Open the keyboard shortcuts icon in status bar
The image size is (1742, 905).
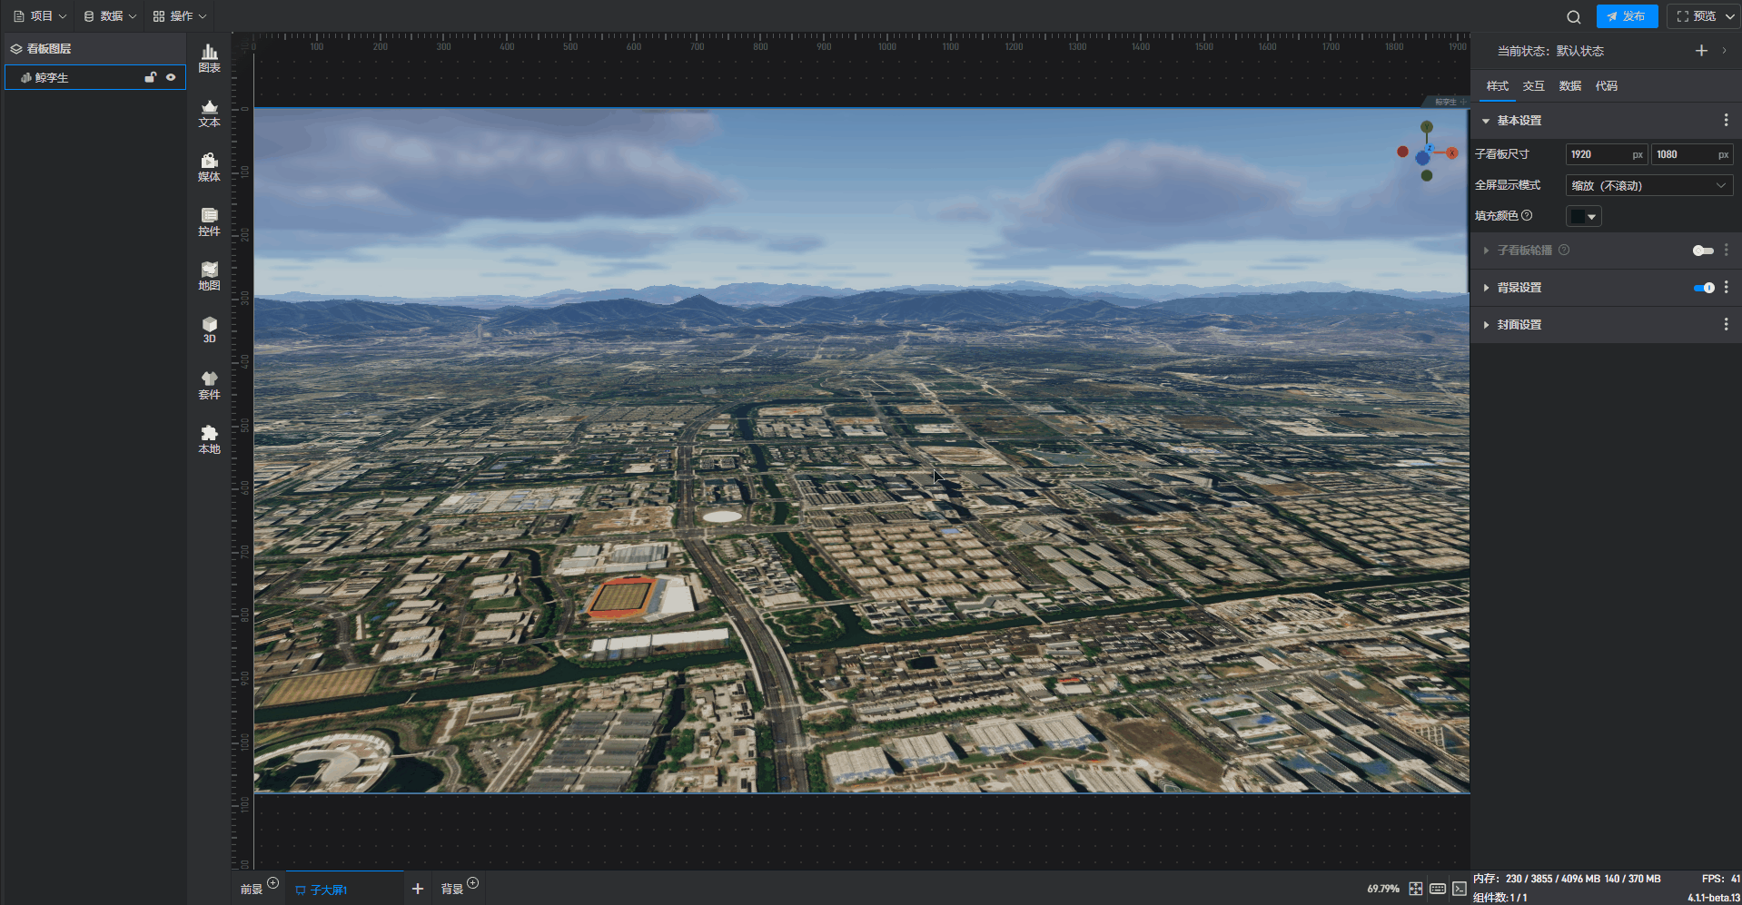click(1438, 889)
